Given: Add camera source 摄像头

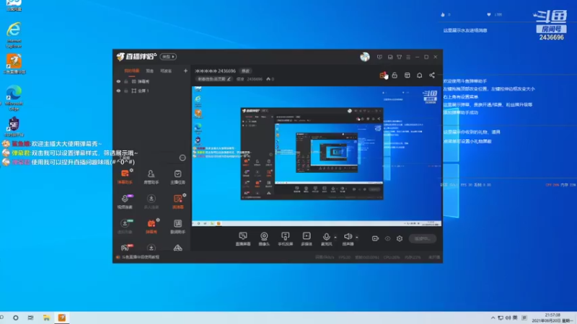Looking at the screenshot, I should point(264,239).
